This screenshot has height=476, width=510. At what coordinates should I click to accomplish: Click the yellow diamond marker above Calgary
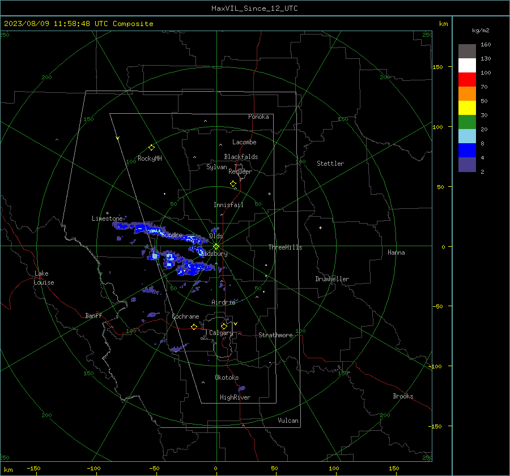tap(224, 326)
